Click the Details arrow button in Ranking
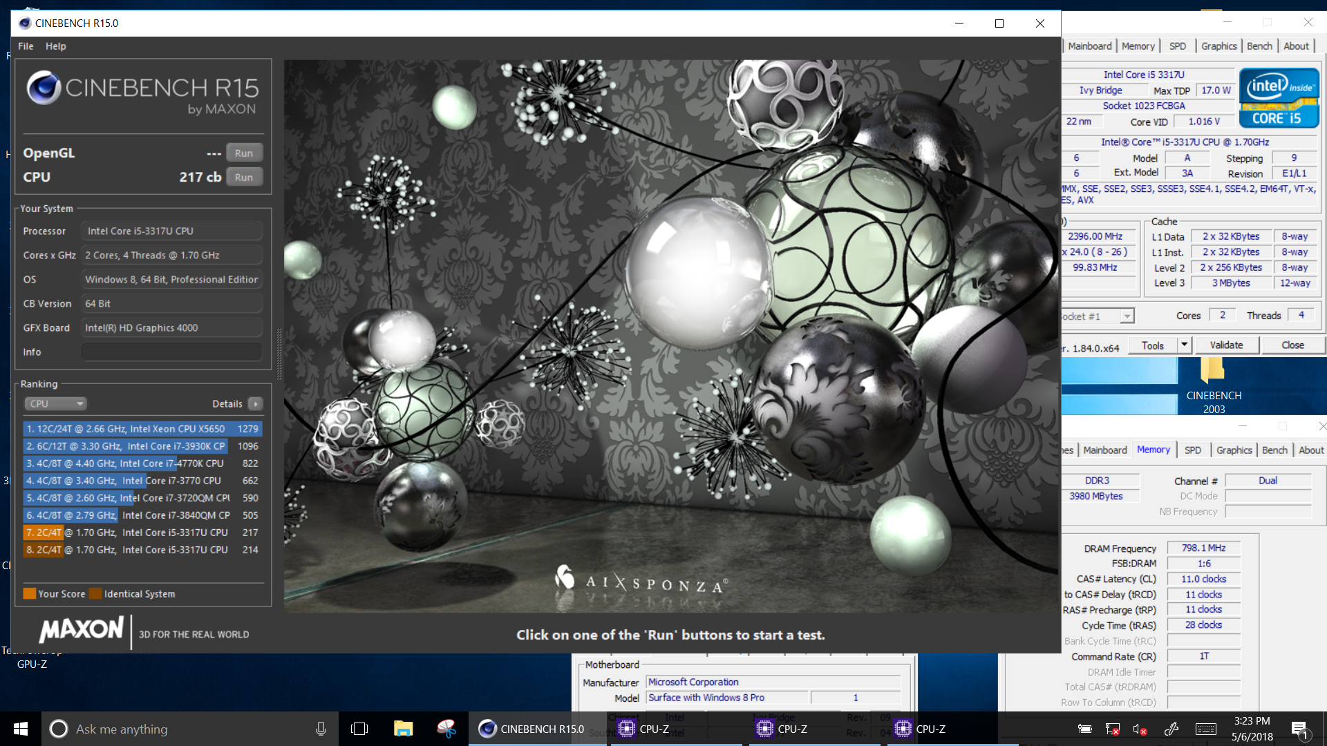The image size is (1327, 746). click(256, 403)
